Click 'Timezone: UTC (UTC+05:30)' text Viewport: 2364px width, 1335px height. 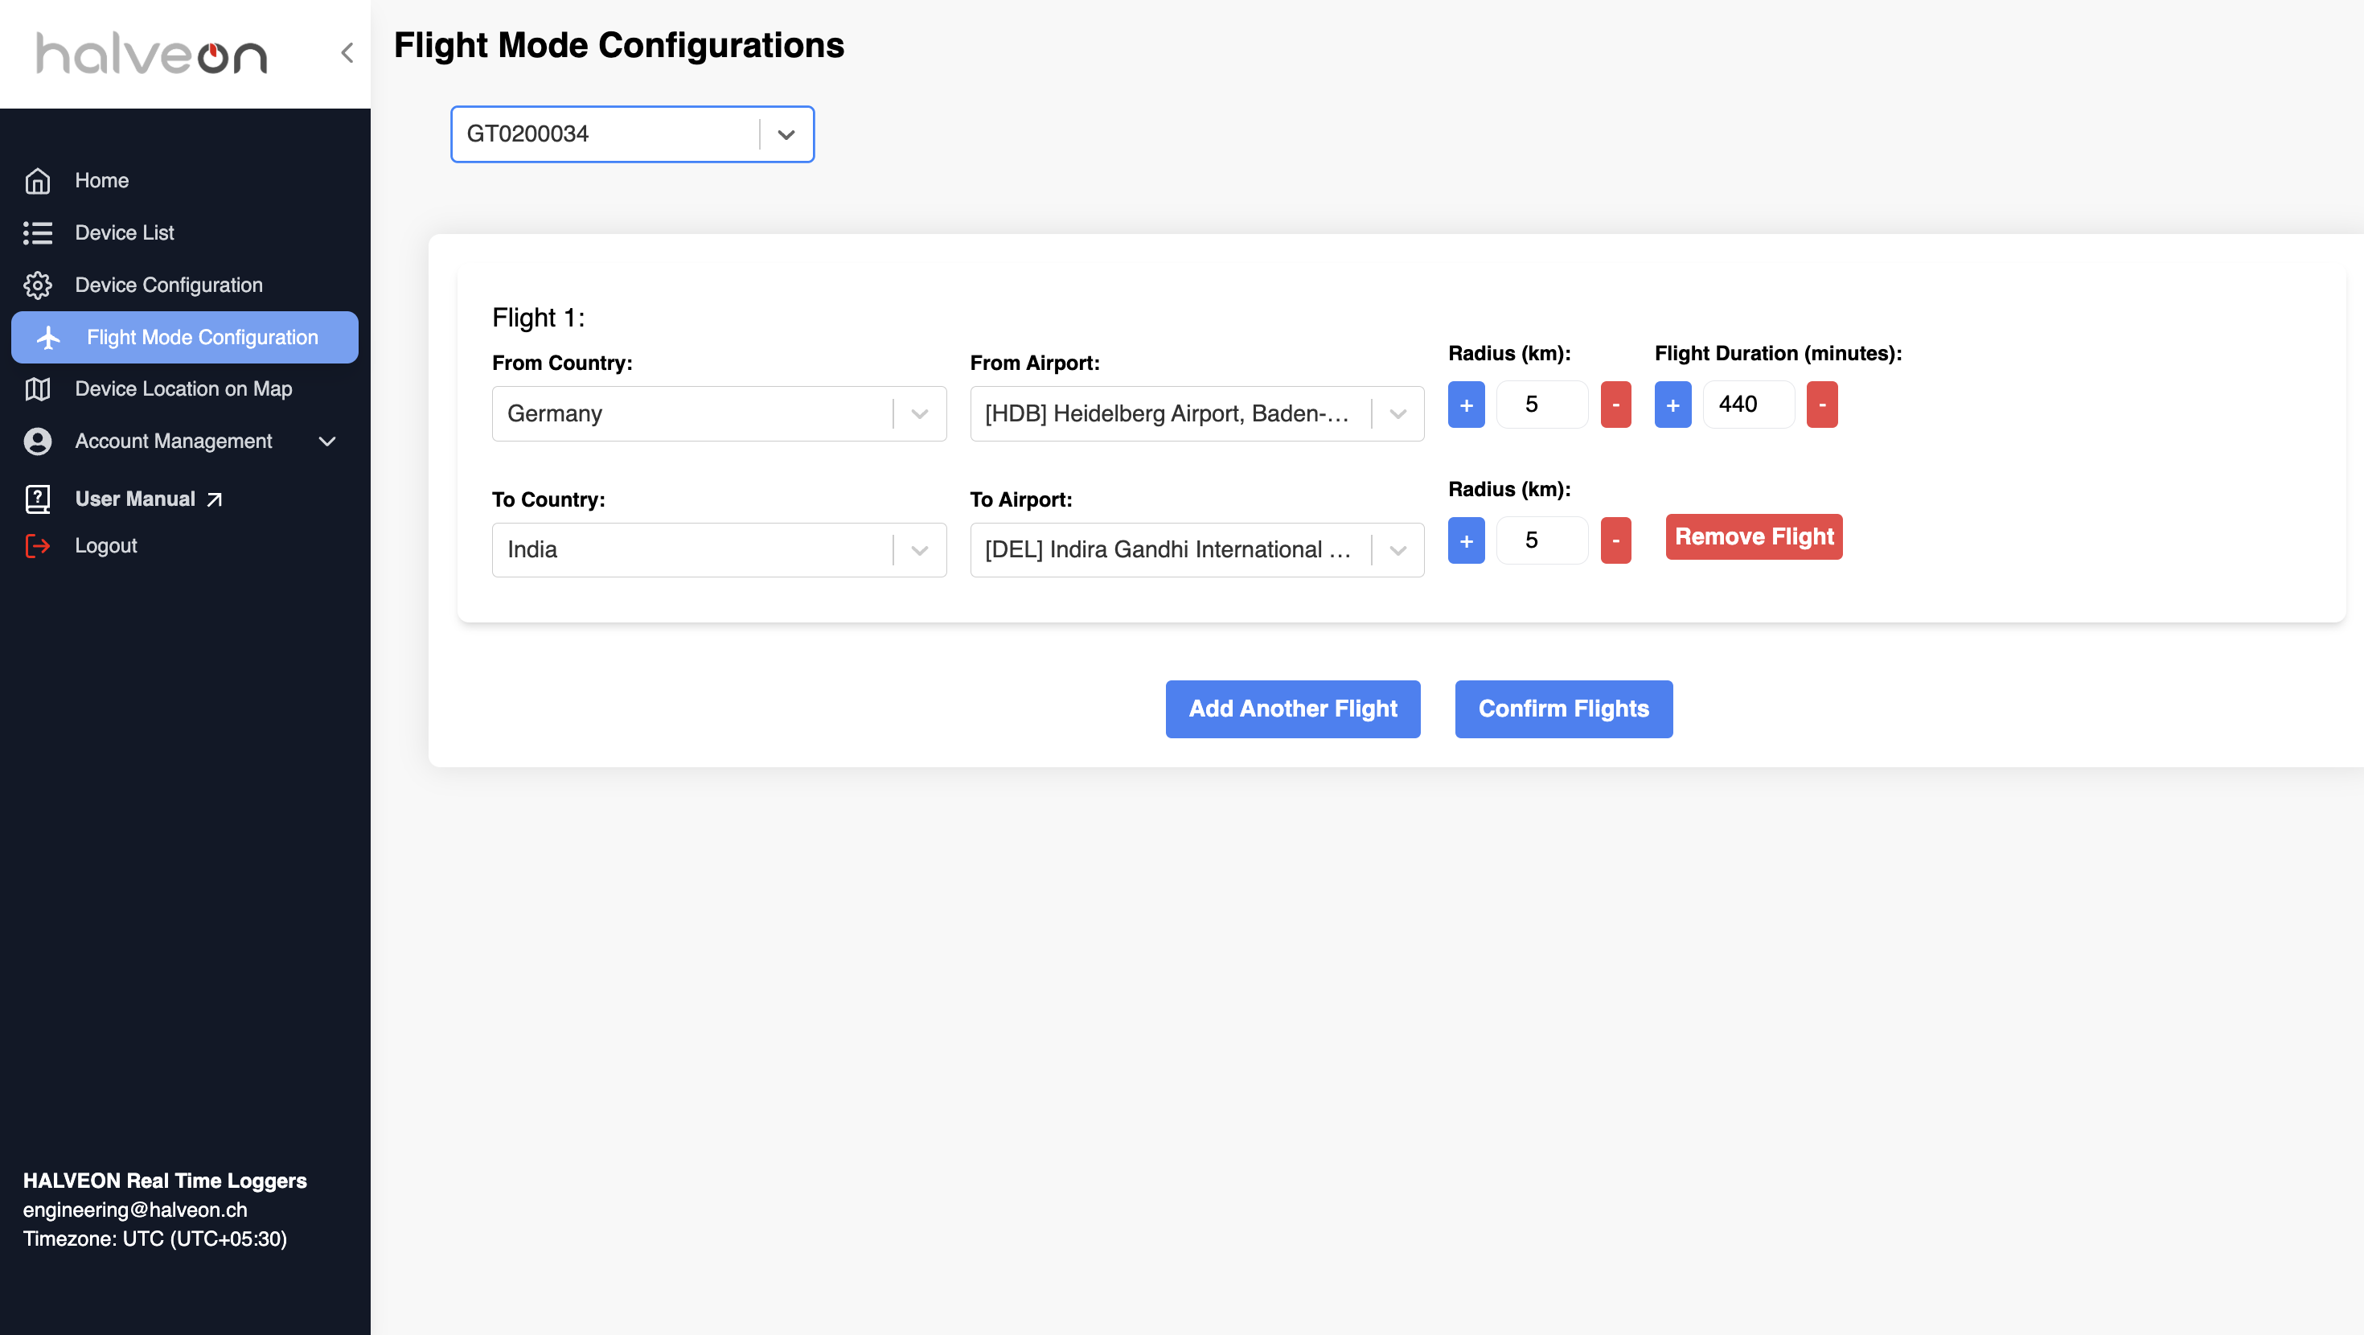(155, 1239)
